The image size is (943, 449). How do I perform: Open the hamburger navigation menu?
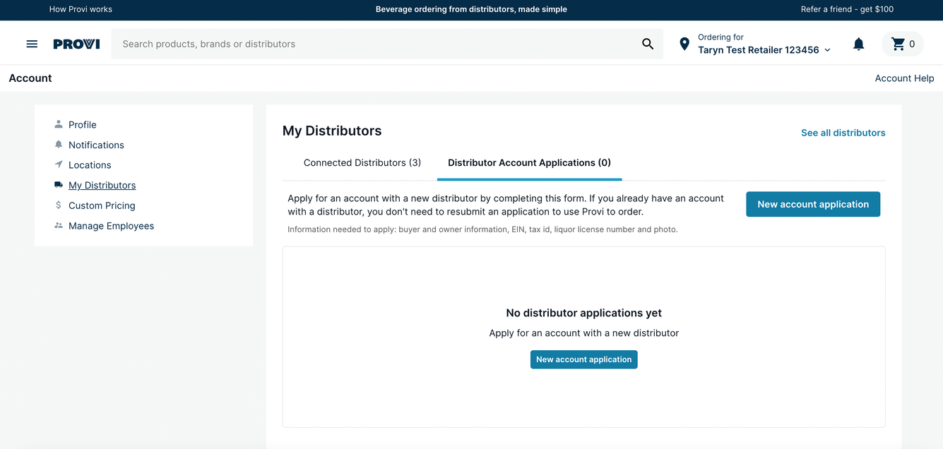pyautogui.click(x=32, y=43)
